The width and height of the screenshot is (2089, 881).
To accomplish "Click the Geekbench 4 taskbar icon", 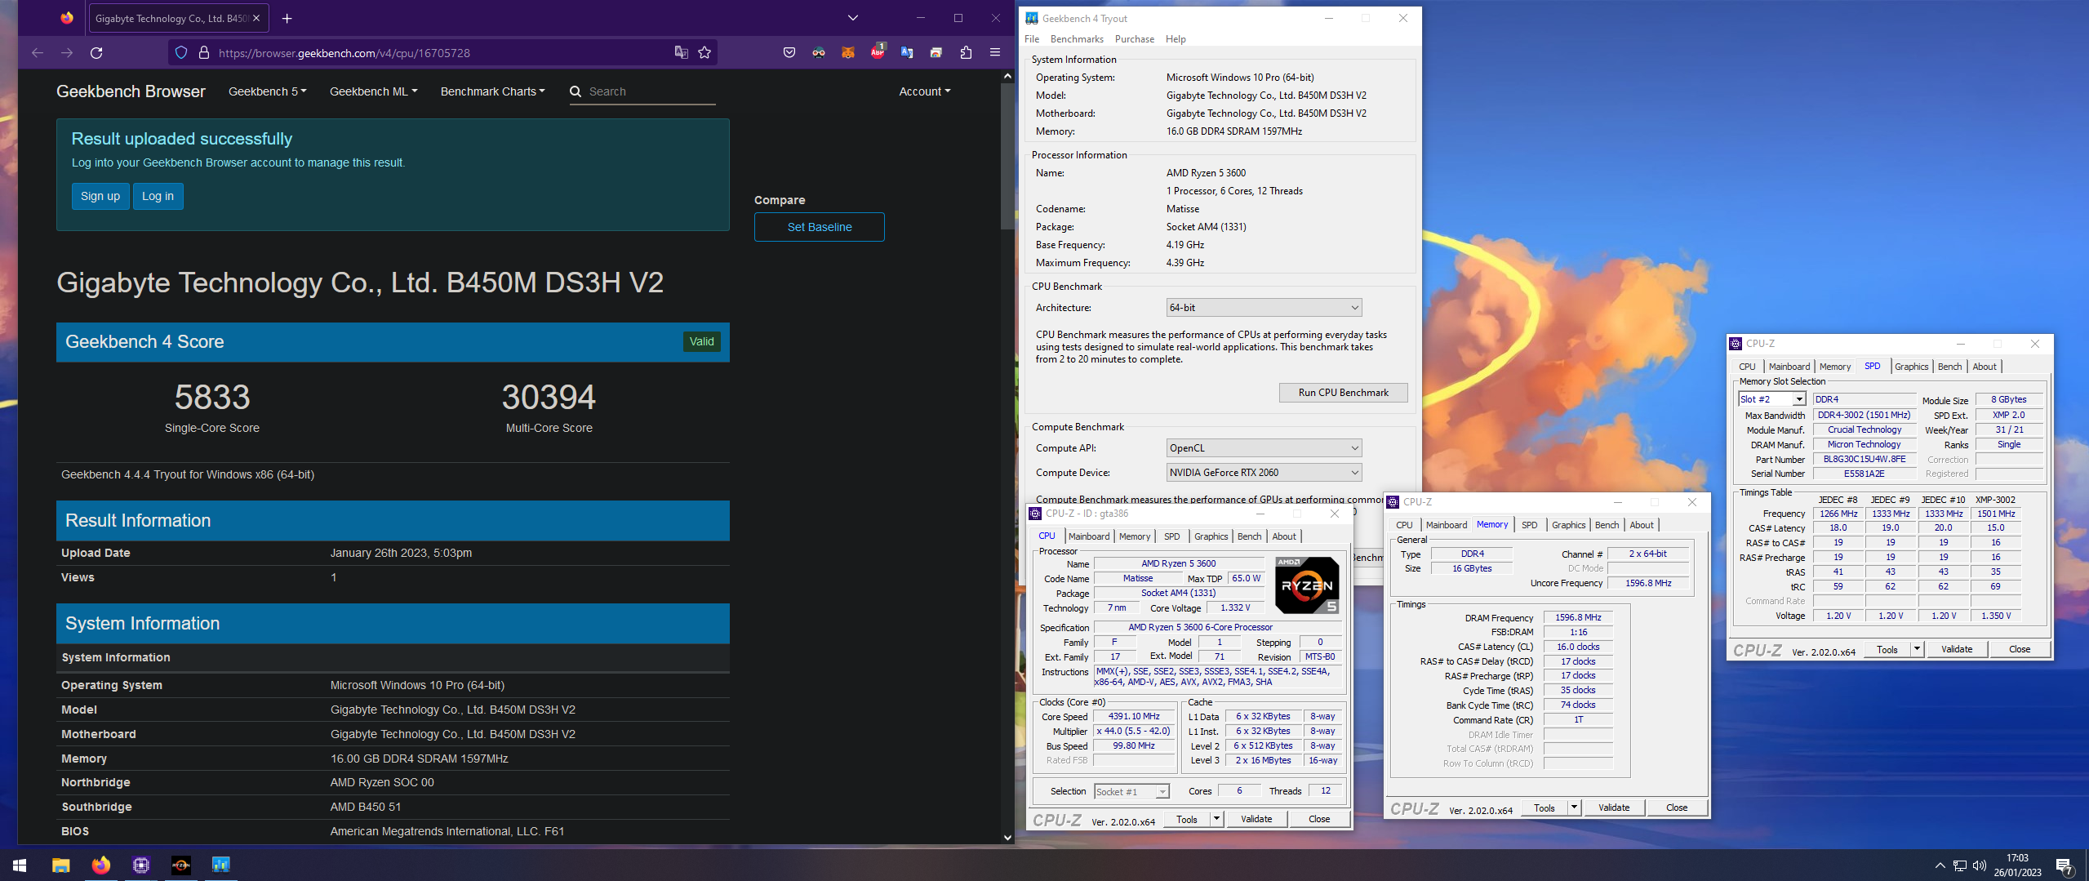I will click(221, 865).
